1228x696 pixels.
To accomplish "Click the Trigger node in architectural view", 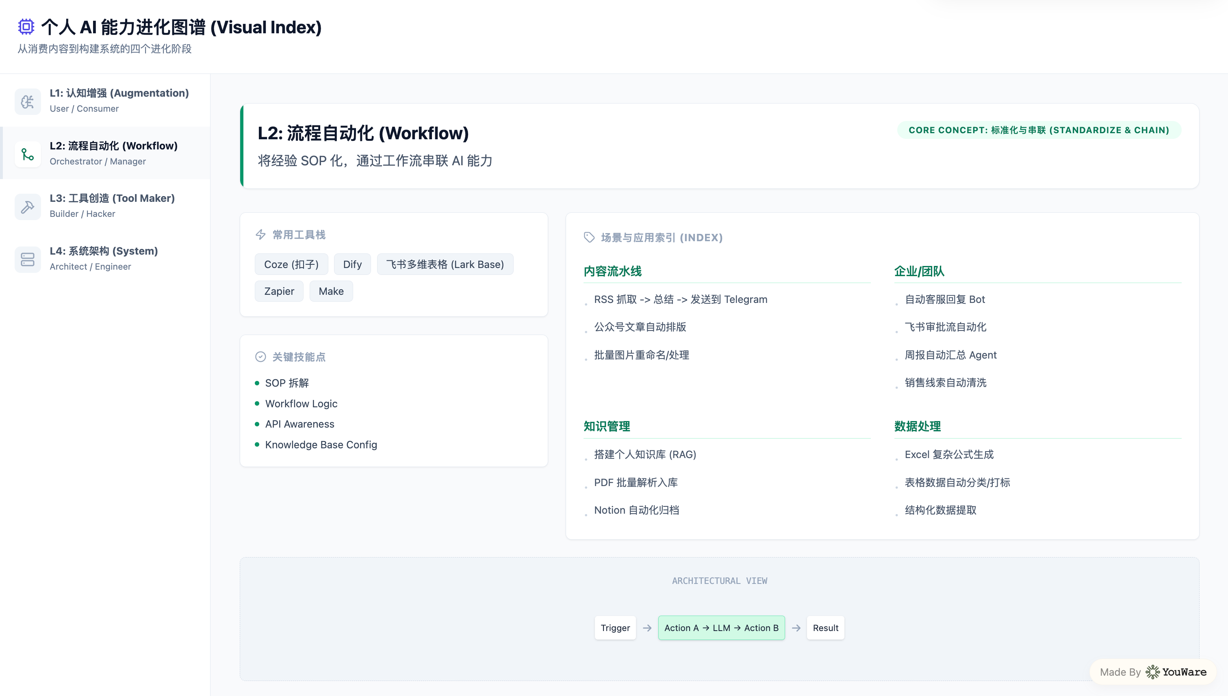I will click(x=615, y=628).
